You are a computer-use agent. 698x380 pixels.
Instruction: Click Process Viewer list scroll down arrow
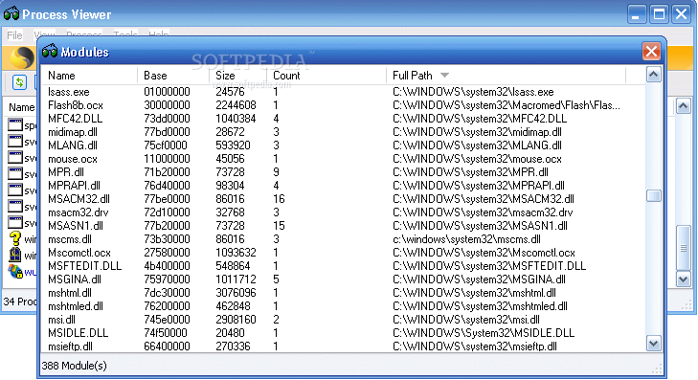pos(684,279)
